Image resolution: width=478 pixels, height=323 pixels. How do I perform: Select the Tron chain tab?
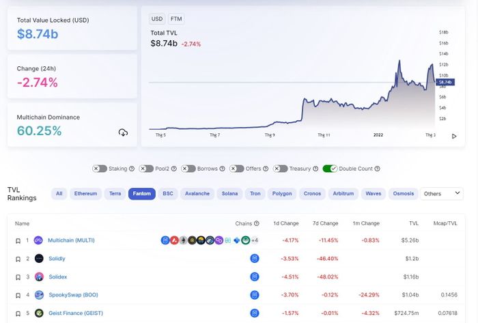pyautogui.click(x=255, y=194)
